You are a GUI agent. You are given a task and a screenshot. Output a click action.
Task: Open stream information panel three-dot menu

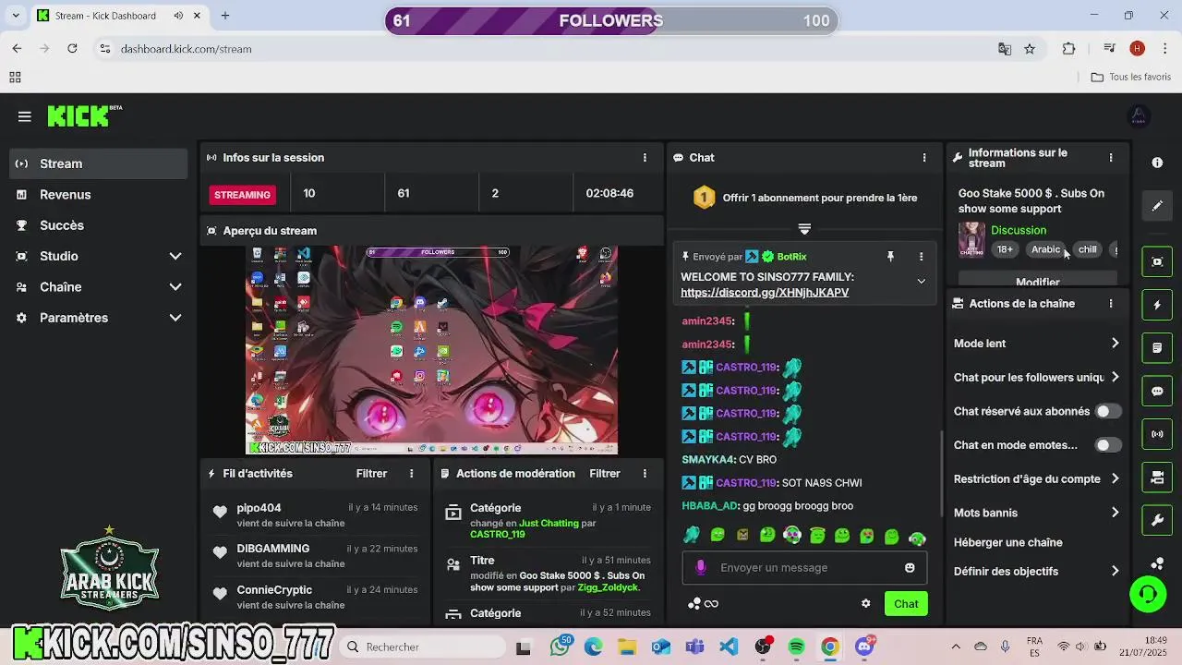(1111, 158)
